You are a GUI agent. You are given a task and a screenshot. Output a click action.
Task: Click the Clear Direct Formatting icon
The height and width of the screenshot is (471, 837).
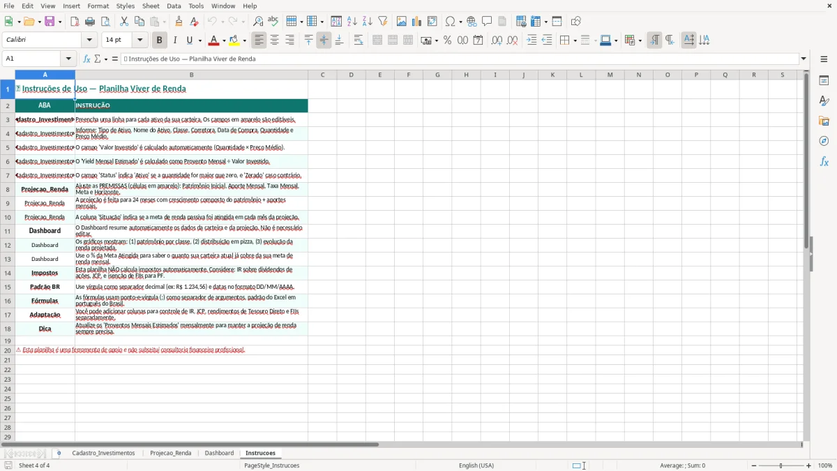point(193,22)
